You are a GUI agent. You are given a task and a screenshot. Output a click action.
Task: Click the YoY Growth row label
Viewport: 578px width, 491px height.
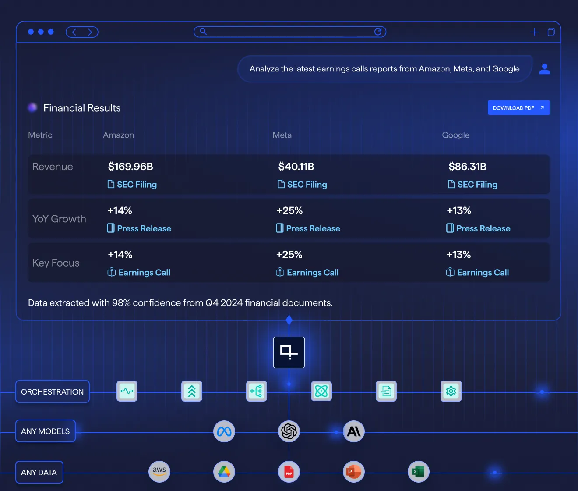coord(59,219)
